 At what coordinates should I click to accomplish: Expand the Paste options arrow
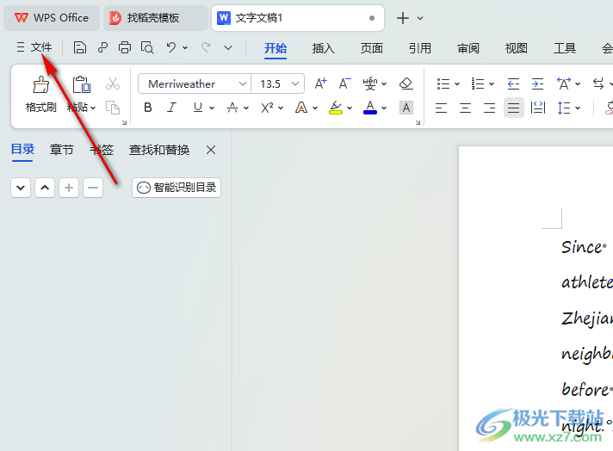tap(93, 108)
